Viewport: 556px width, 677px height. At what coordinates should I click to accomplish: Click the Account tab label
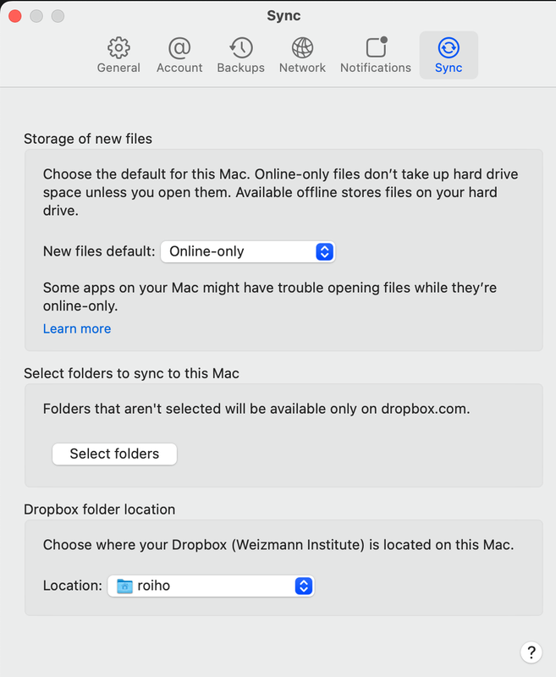pos(179,68)
